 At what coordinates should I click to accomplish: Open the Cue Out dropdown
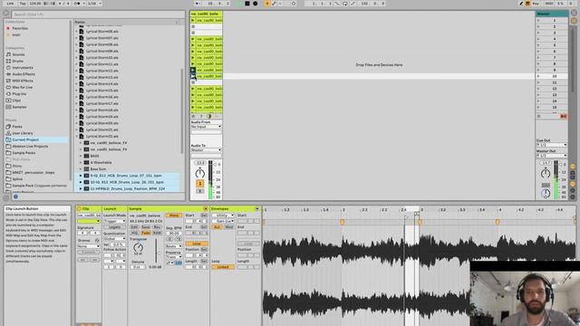click(x=552, y=145)
